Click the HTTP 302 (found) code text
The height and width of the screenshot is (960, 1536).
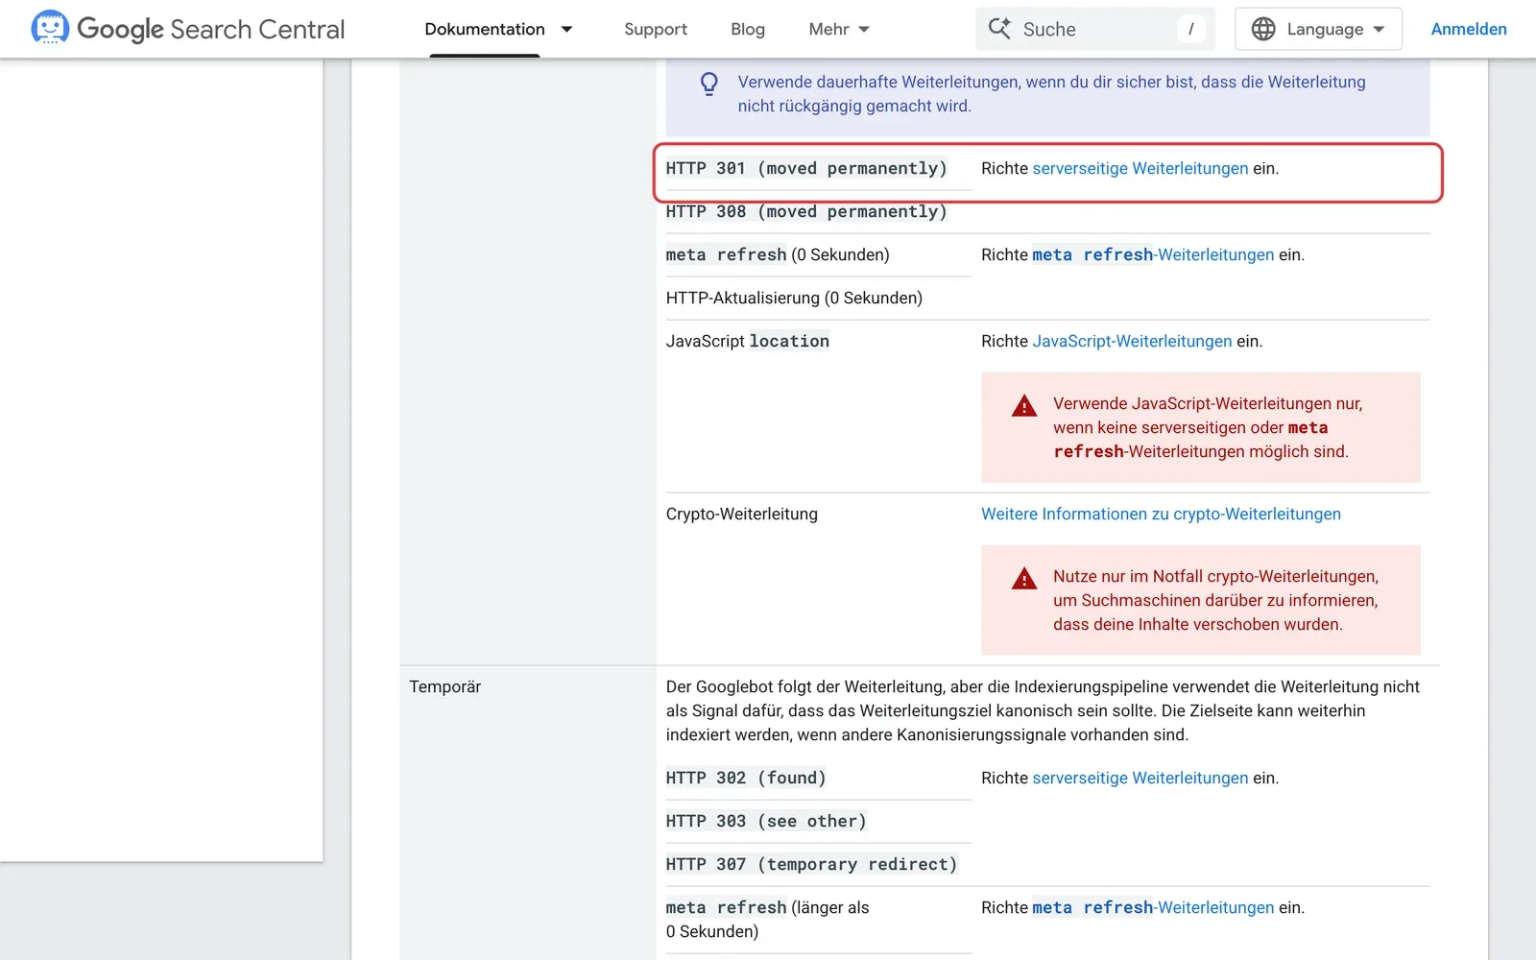click(x=746, y=778)
